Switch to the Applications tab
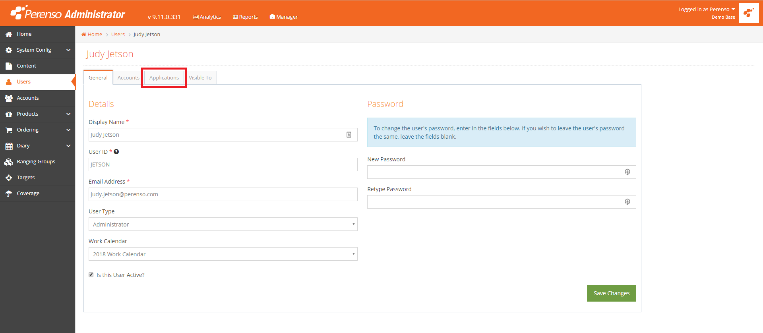 coord(164,77)
